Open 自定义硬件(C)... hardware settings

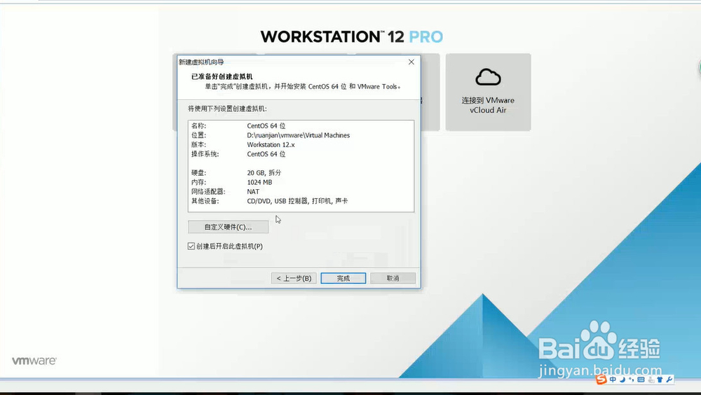[228, 227]
